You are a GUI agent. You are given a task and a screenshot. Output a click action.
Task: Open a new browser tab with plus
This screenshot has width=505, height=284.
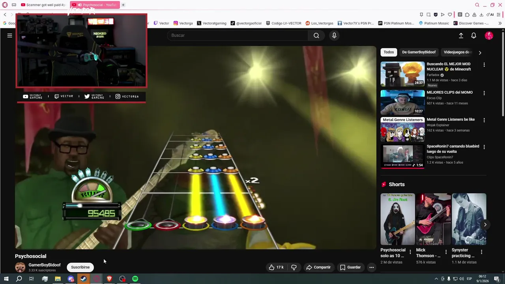[x=123, y=5]
